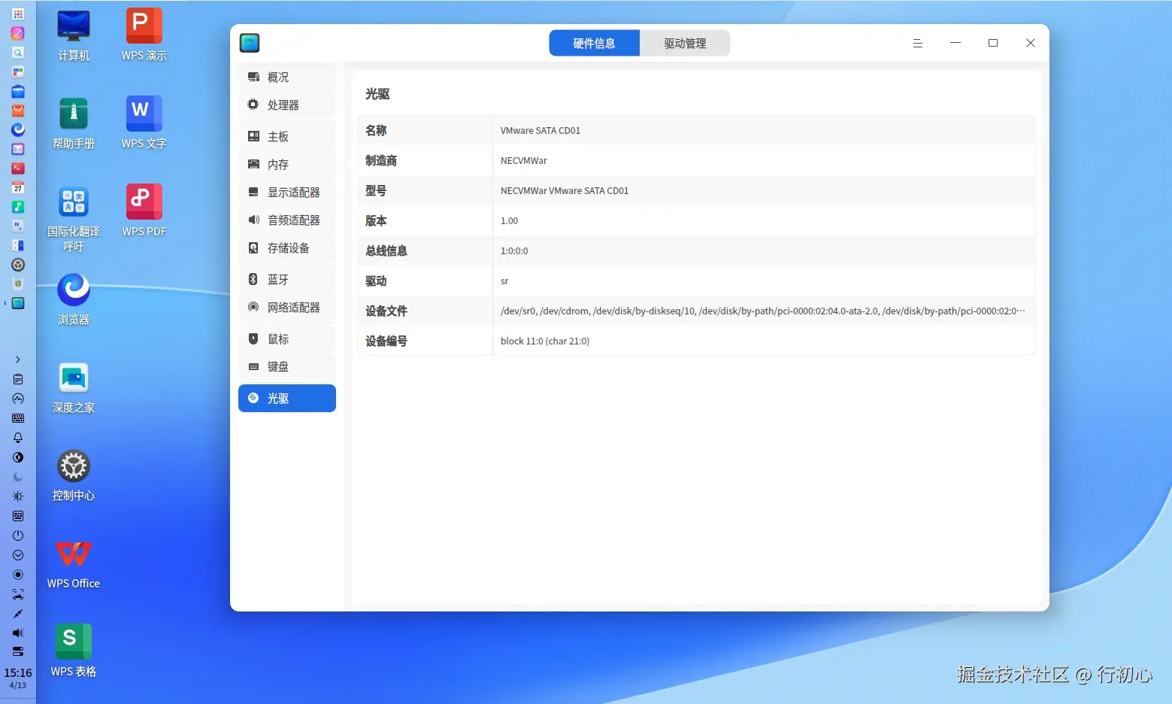Open the 主板 motherboard section
Viewport: 1172px width, 704px height.
(x=286, y=137)
